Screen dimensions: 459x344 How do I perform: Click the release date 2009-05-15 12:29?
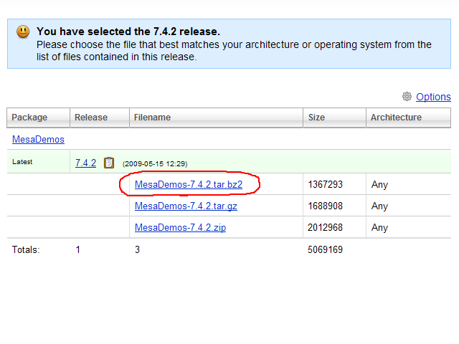click(x=155, y=164)
